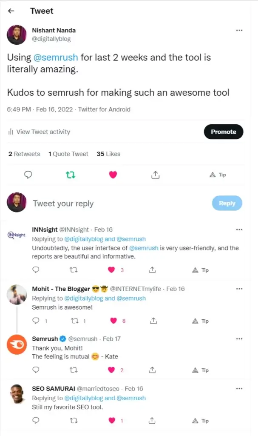The image size is (258, 436).
Task: Click the reply icon on the main tweet
Action: 28,175
